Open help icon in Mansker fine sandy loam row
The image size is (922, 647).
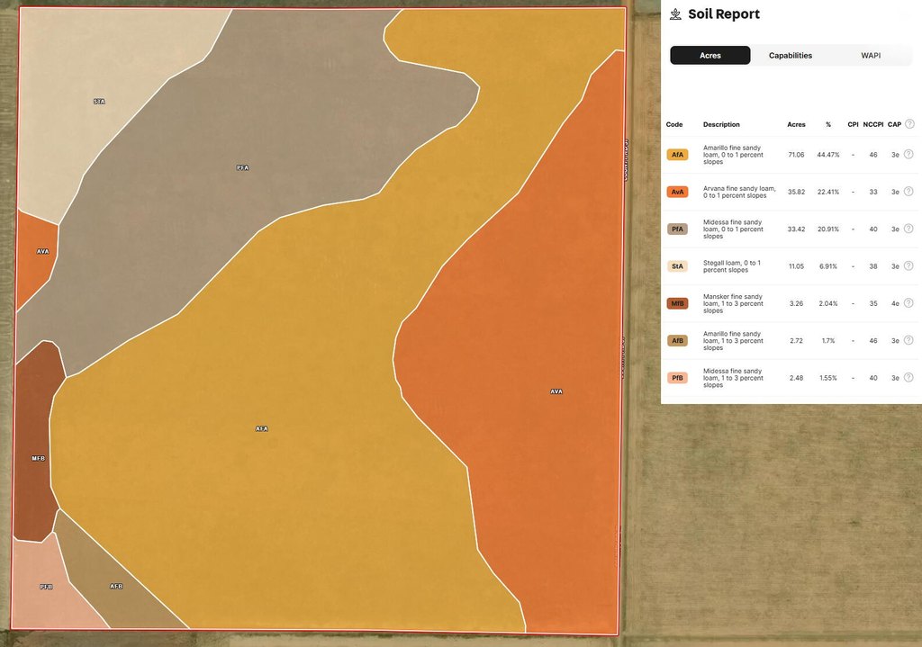pyautogui.click(x=908, y=303)
